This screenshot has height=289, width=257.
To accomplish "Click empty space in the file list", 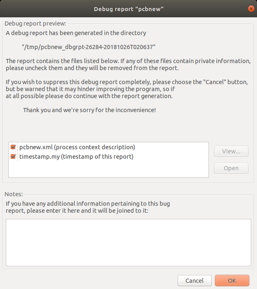I will click(109, 169).
